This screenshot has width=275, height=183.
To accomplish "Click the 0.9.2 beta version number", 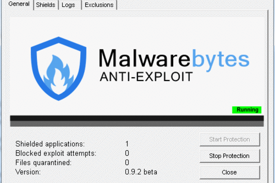I will coord(142,172).
